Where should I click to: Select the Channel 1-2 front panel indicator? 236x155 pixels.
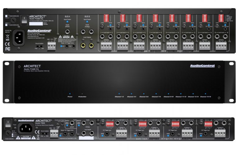click(119, 93)
